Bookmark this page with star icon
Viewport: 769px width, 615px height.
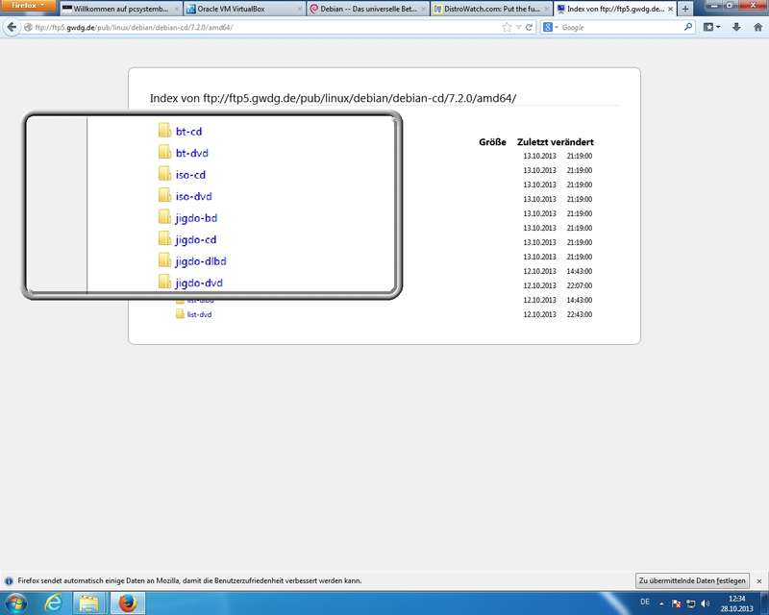coord(507,28)
